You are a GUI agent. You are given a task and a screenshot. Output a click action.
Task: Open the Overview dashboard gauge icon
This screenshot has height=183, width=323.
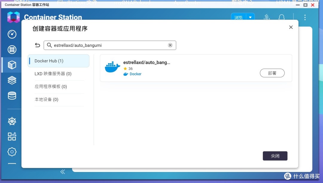12,34
